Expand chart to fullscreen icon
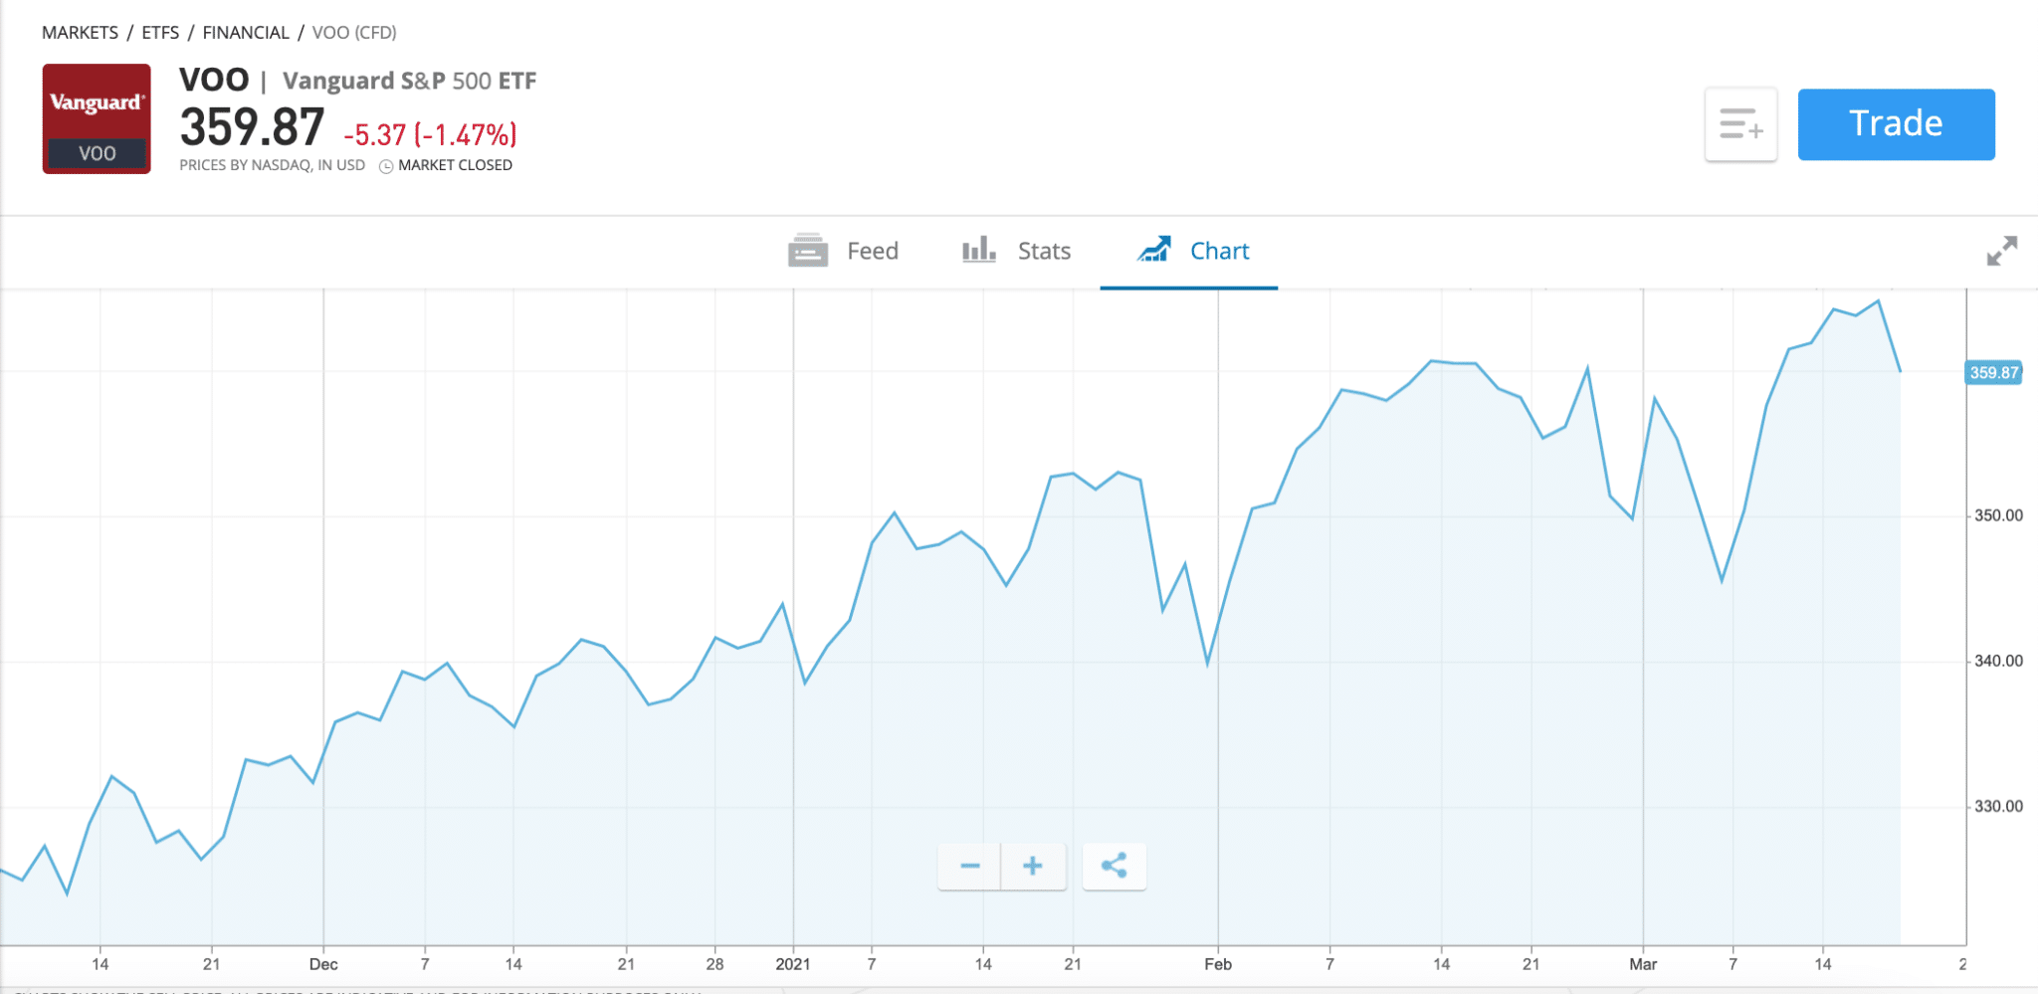 (2001, 251)
